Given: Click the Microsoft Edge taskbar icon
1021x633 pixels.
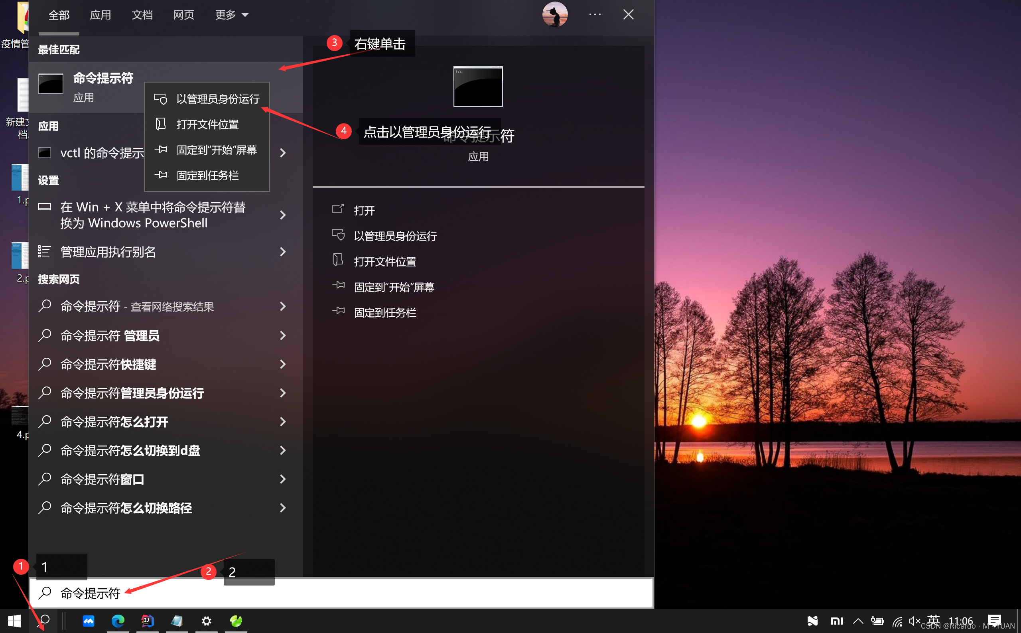Looking at the screenshot, I should (x=118, y=621).
